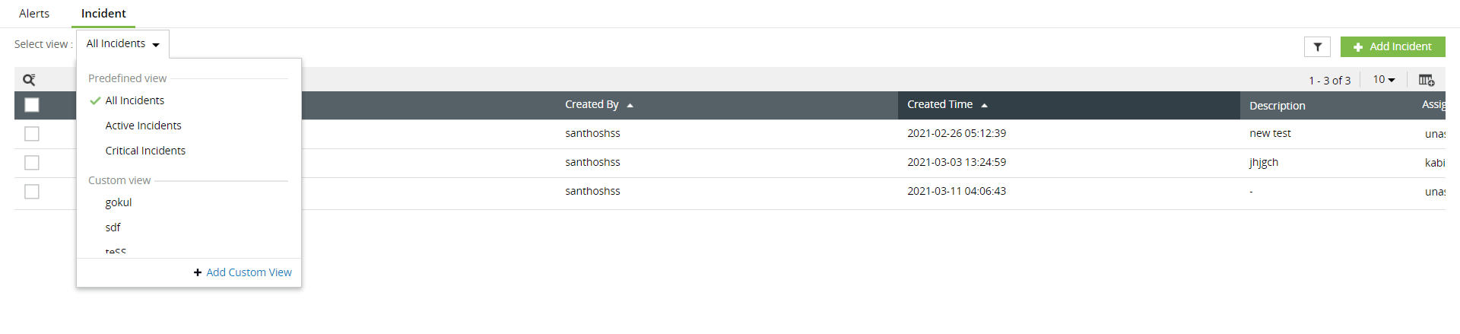Screen dimensions: 1460x334
Task: Click the Created Time sort arrow
Action: (x=984, y=106)
